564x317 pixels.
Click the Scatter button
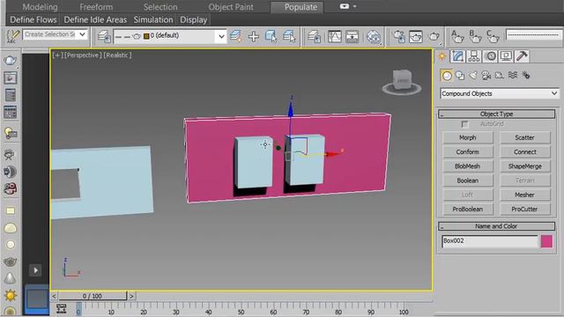pyautogui.click(x=525, y=137)
